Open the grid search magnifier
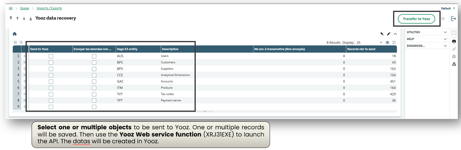 click(x=21, y=42)
